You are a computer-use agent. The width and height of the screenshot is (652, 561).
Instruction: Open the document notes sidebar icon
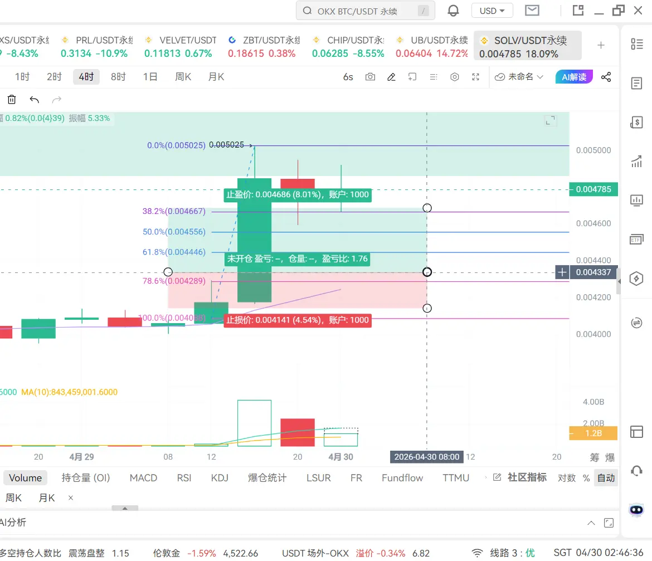pos(636,83)
